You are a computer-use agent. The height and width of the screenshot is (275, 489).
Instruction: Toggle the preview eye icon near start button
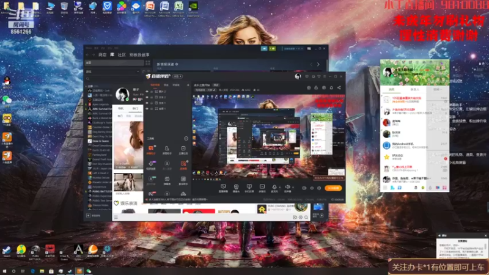[x=312, y=188]
